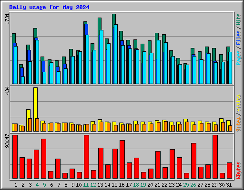Click day 8 on the x-axis

[66, 185]
